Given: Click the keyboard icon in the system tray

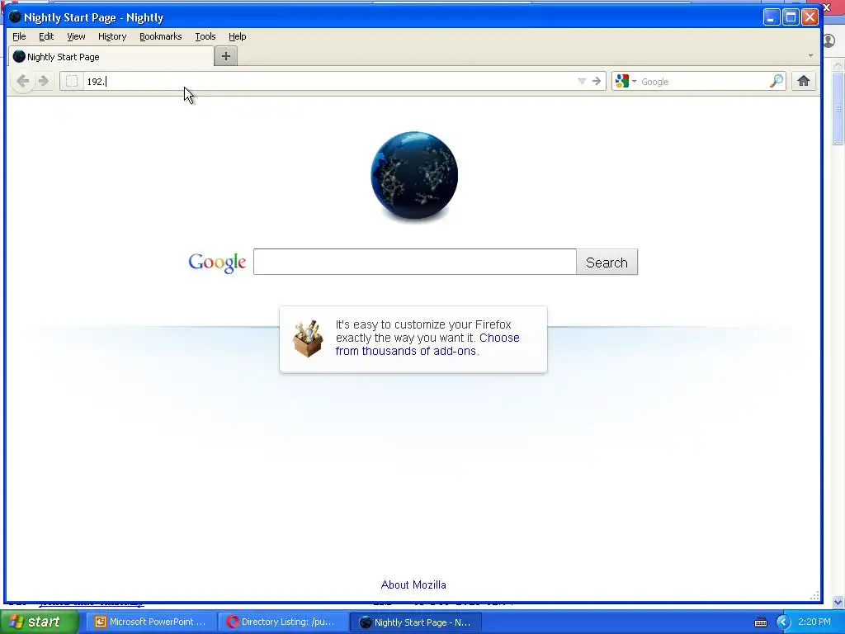Looking at the screenshot, I should tap(760, 622).
